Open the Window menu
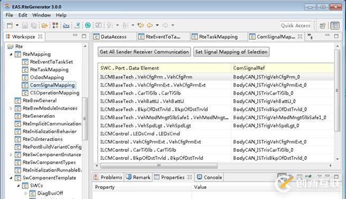 click(x=42, y=15)
